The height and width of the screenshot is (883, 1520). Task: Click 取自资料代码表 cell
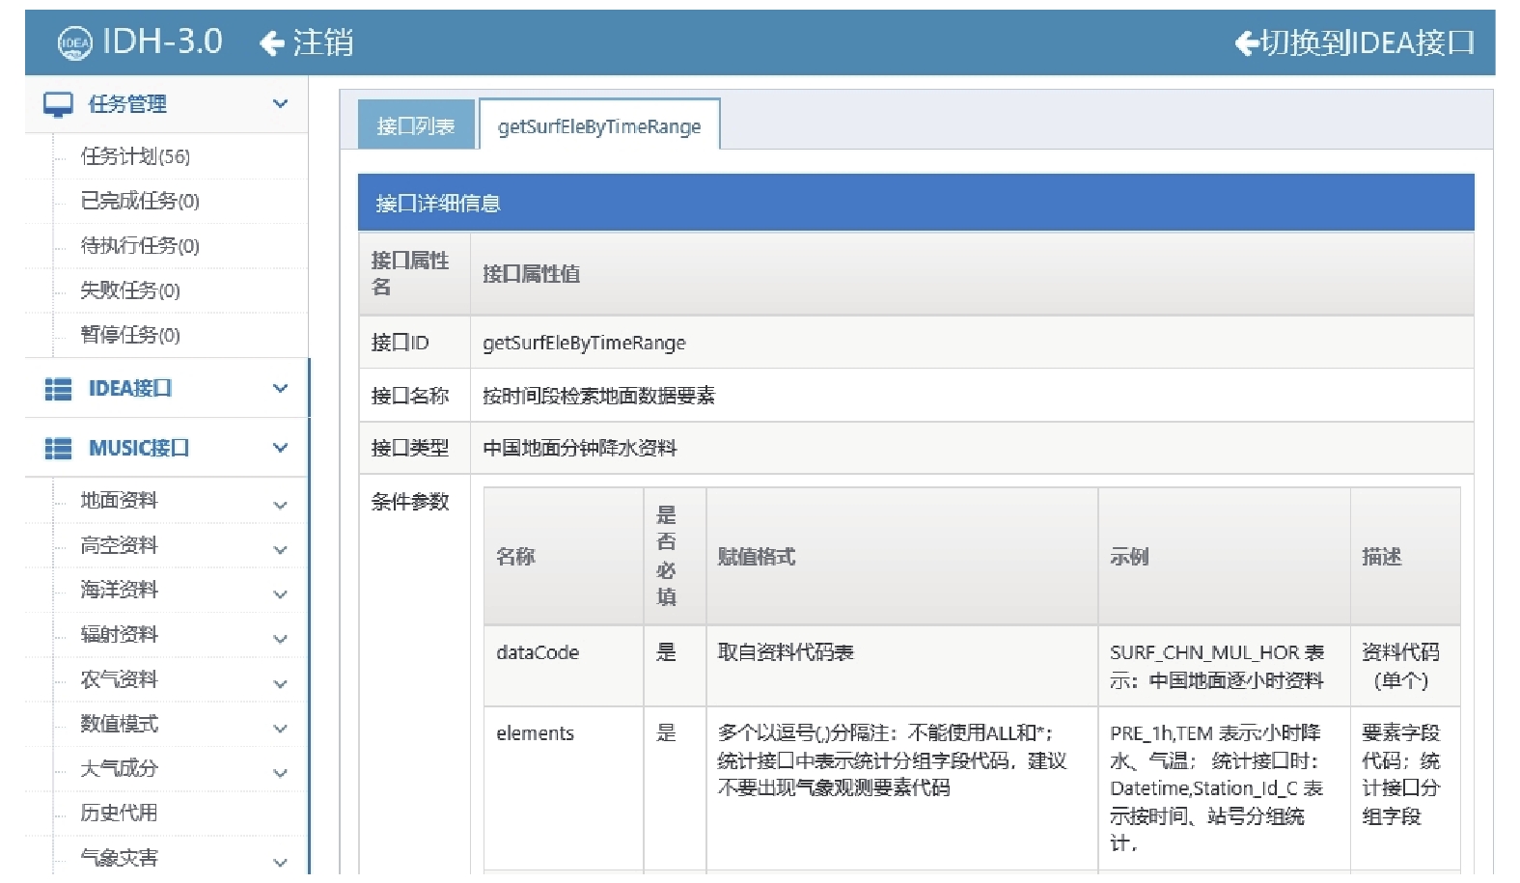tap(902, 666)
